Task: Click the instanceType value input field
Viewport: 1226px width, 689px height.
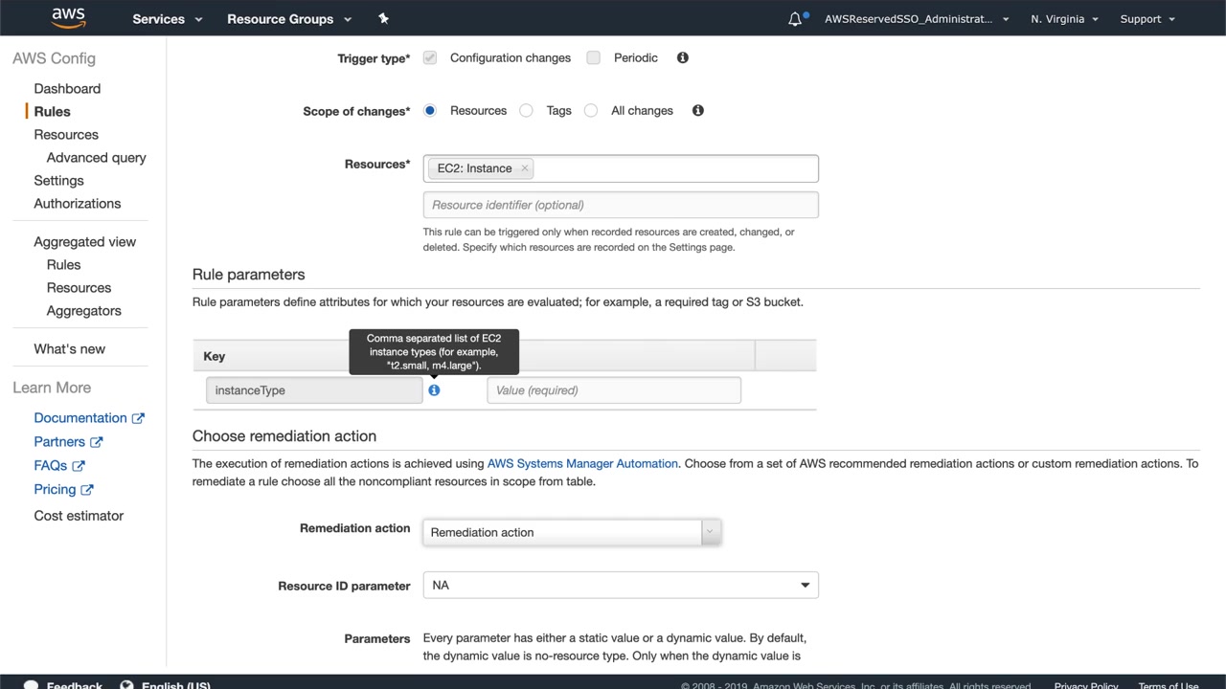Action: [x=613, y=390]
